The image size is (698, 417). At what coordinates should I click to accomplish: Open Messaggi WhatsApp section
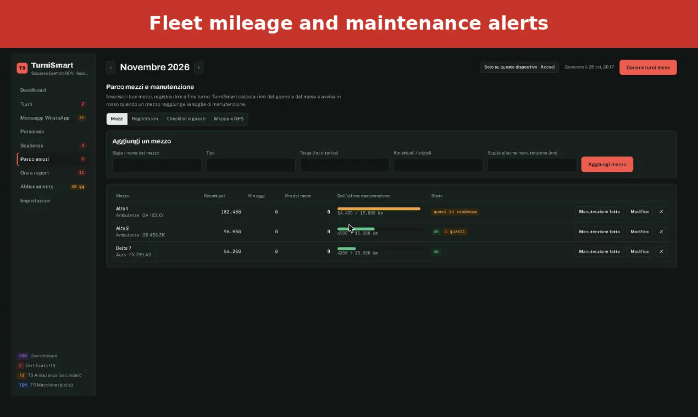pyautogui.click(x=52, y=118)
